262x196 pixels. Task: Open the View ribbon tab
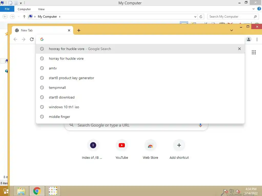pos(41,9)
